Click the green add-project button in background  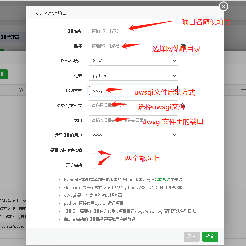click(3, 74)
